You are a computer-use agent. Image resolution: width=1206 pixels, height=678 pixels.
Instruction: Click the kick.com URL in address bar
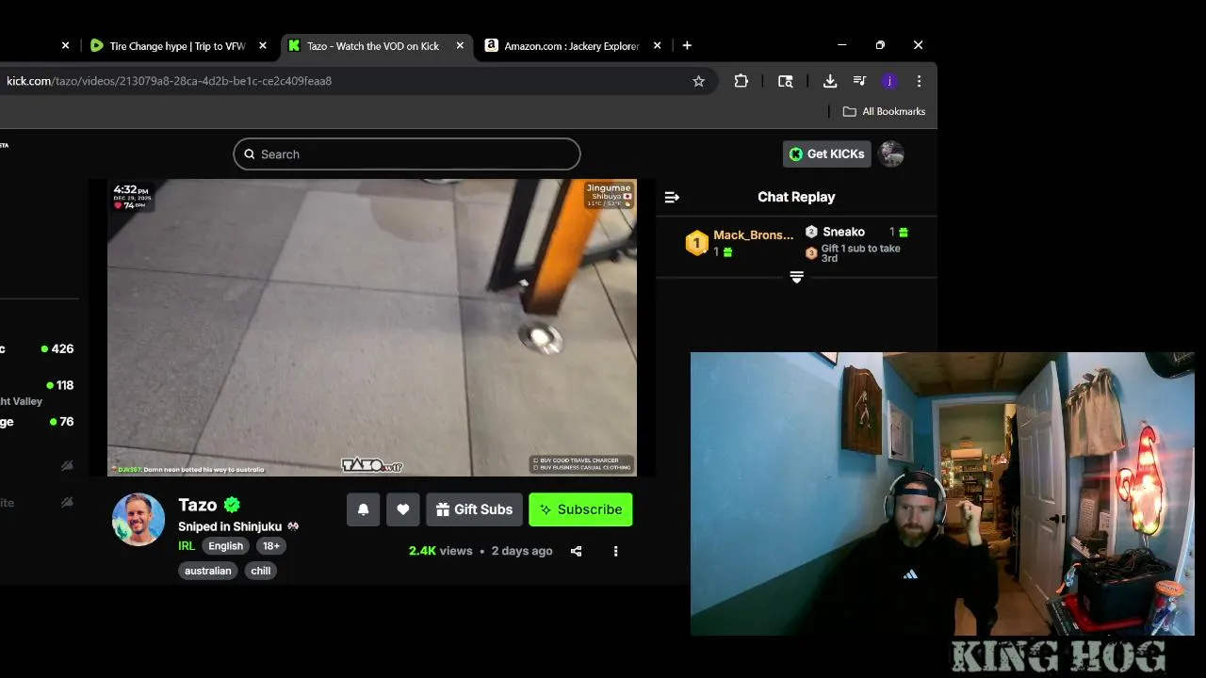(x=170, y=81)
